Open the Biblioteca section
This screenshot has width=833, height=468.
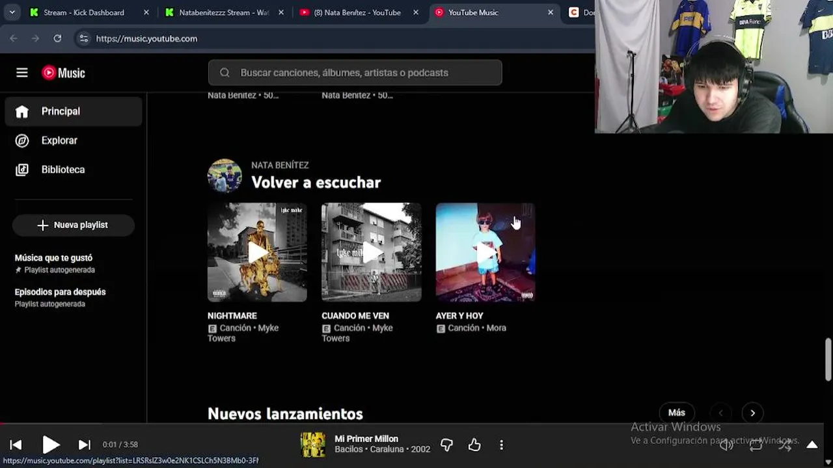73,170
